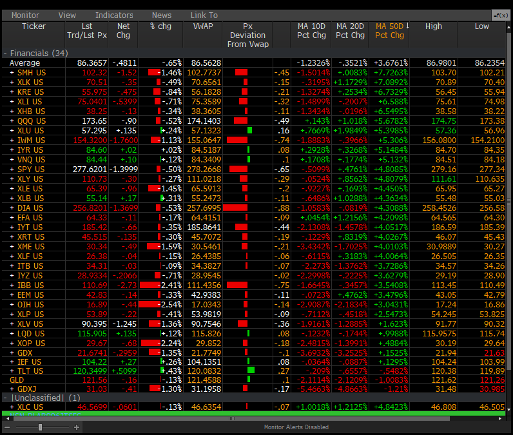The width and height of the screenshot is (513, 435).
Task: Select the LQD US ticker
Action: click(31, 334)
